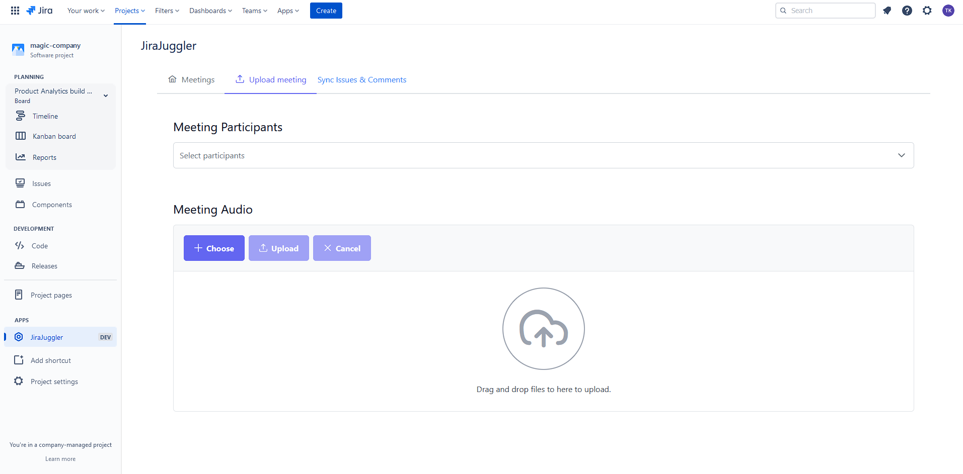
Task: Click the magic-company project name
Action: point(55,45)
